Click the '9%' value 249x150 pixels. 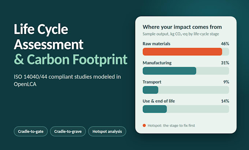click(x=226, y=82)
